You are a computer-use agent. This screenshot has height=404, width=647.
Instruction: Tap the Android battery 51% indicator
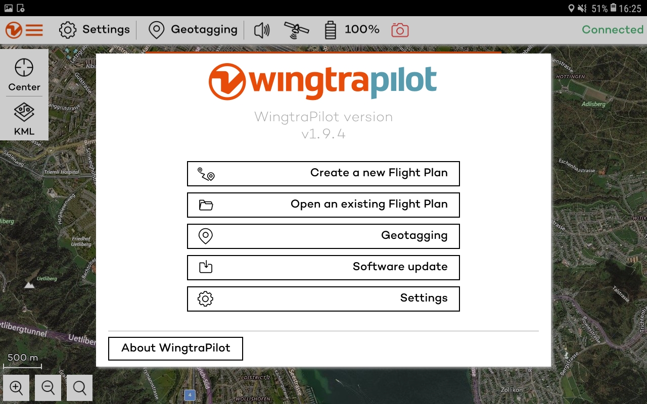[x=604, y=9]
